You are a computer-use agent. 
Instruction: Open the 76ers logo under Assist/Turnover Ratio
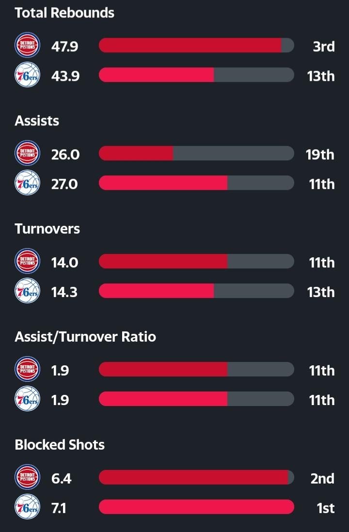(x=28, y=399)
